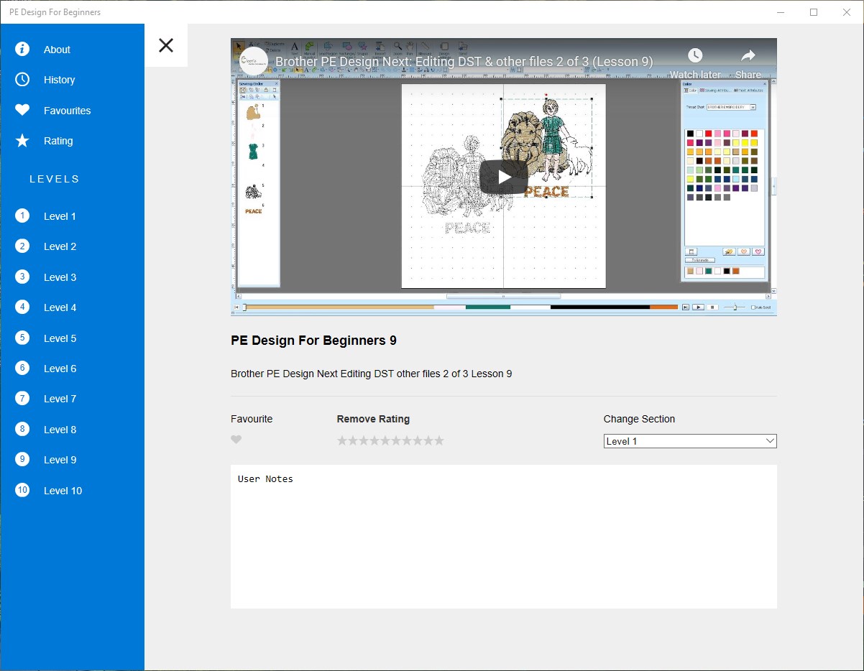Choose Level 10 from levels list
864x671 pixels.
(x=63, y=491)
